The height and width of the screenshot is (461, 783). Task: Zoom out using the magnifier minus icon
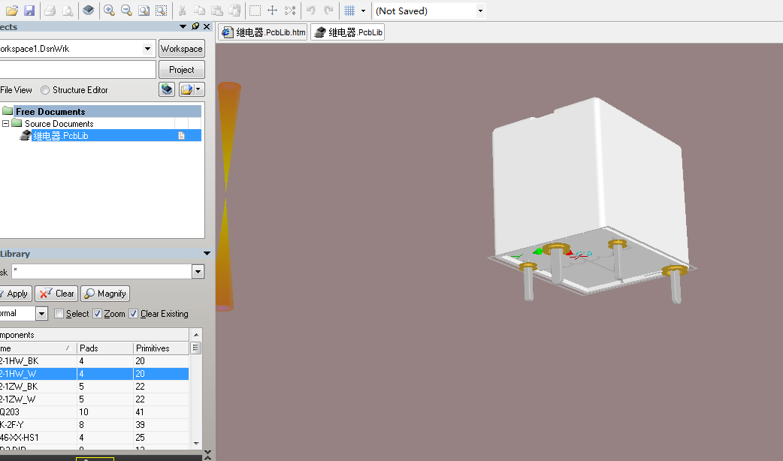tap(126, 11)
